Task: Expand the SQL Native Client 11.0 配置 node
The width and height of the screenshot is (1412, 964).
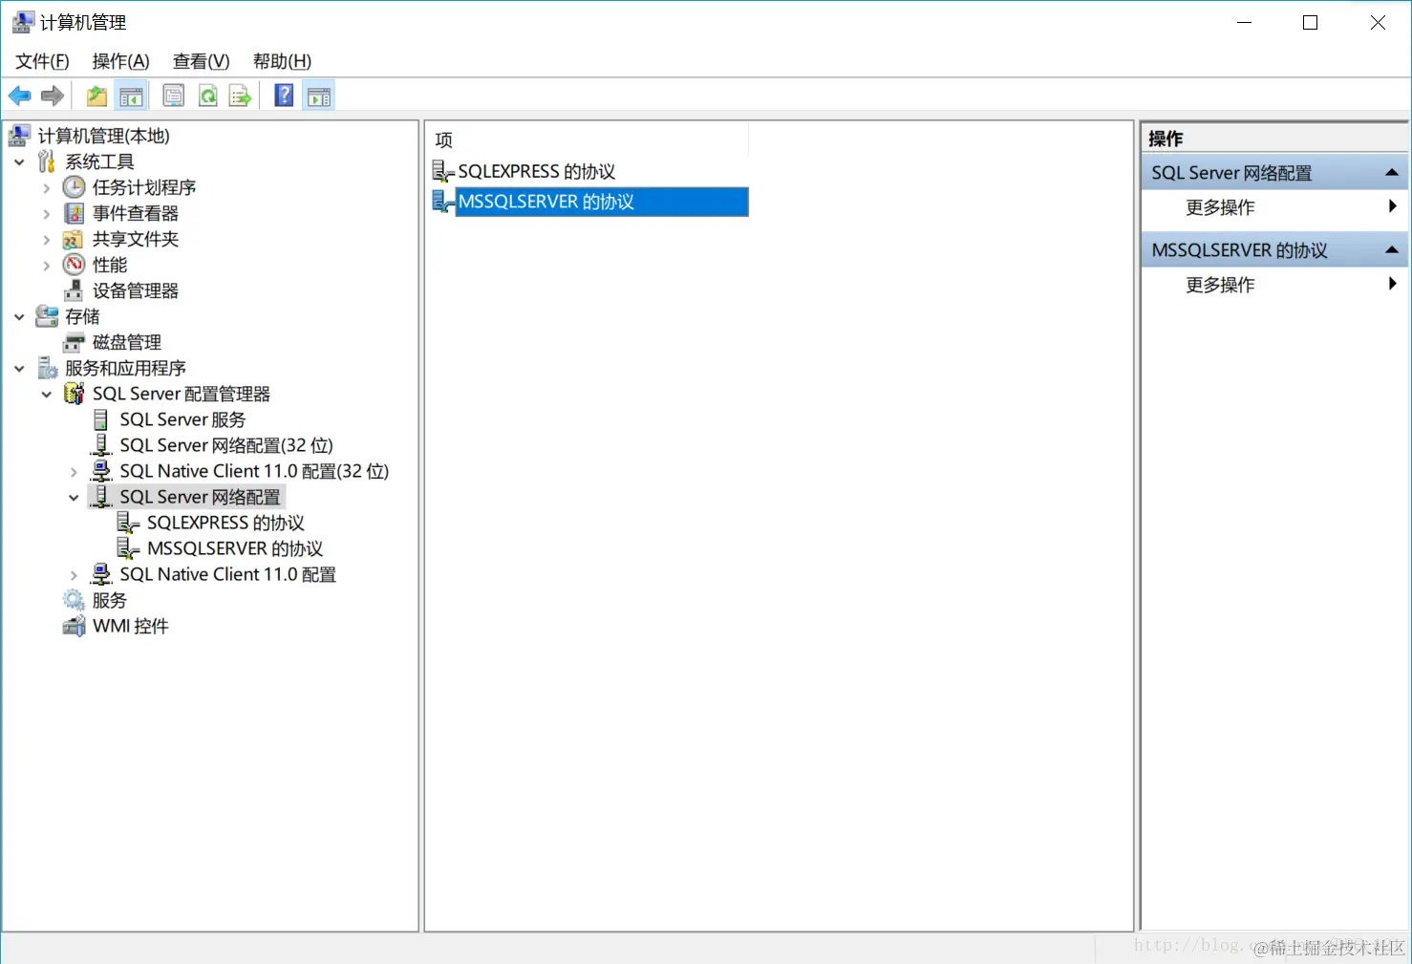Action: pyautogui.click(x=74, y=574)
